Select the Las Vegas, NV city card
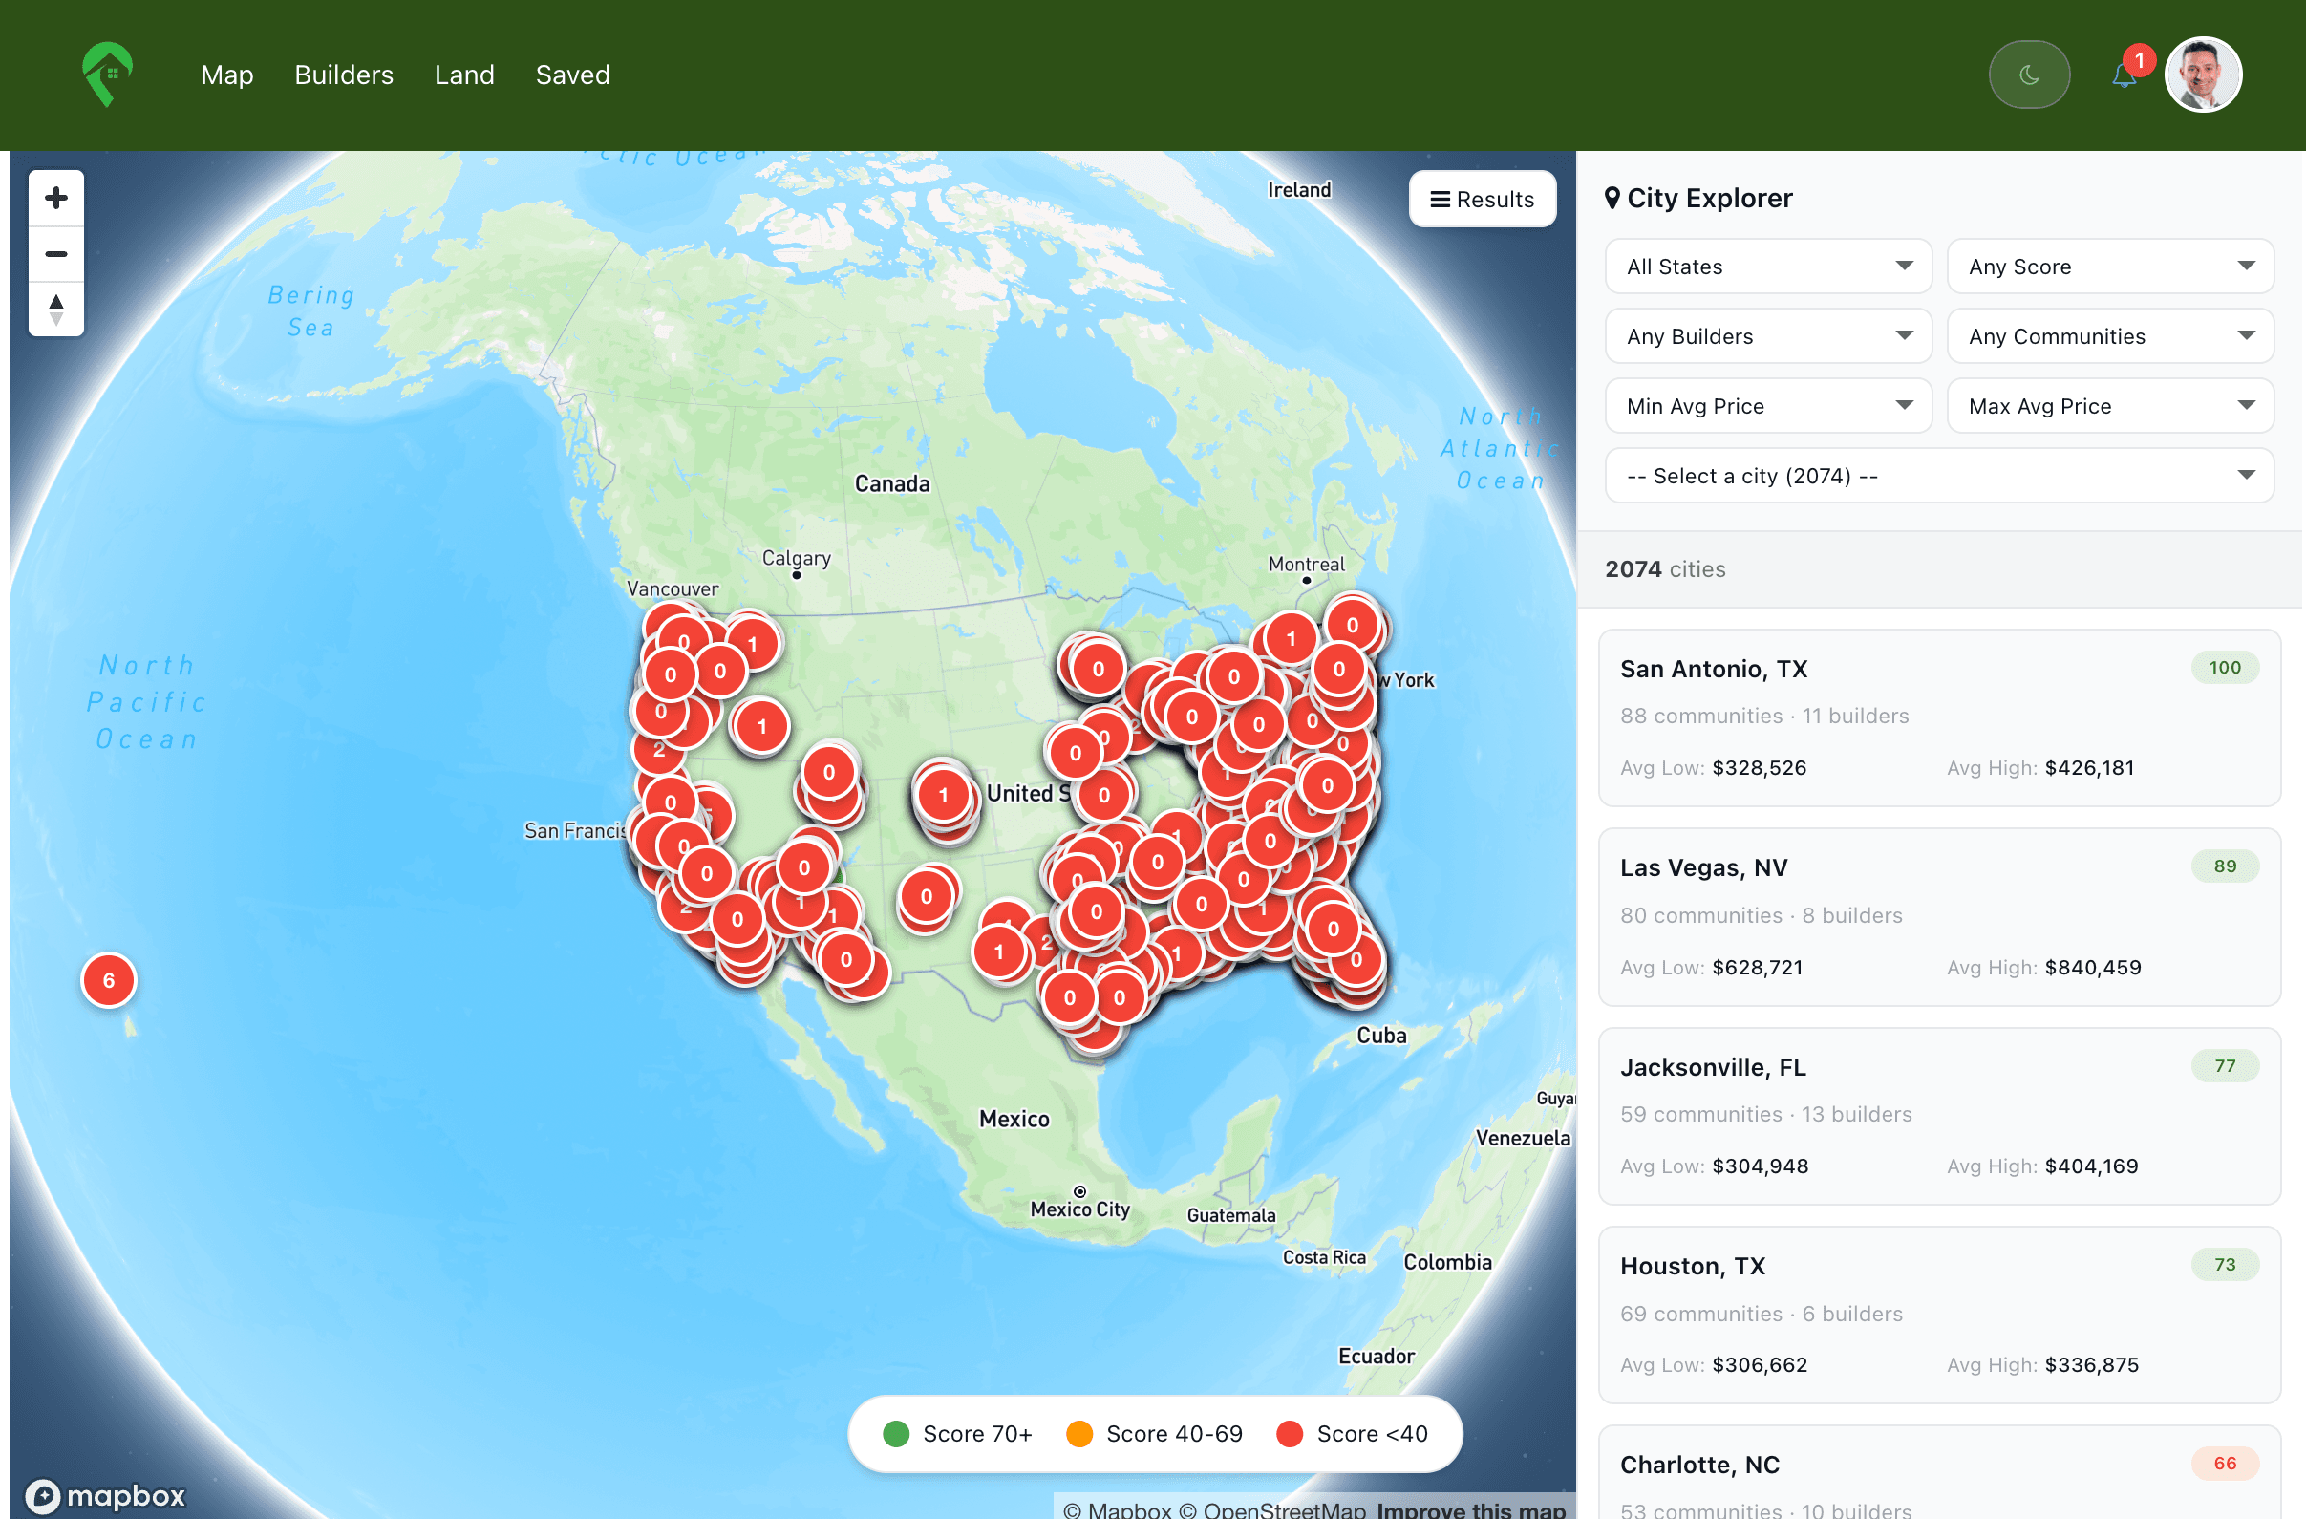The width and height of the screenshot is (2306, 1519). pyautogui.click(x=1938, y=915)
